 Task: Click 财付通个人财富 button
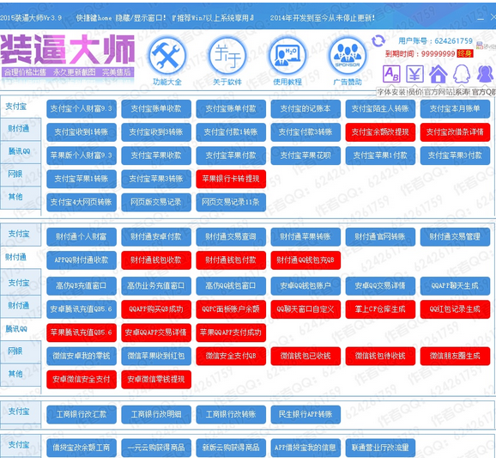click(x=82, y=236)
